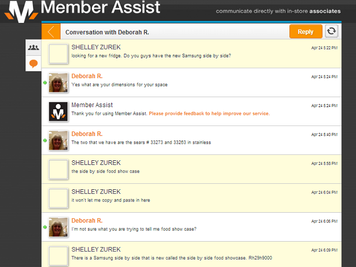Open the 'Please provide feedback' link

[209, 114]
